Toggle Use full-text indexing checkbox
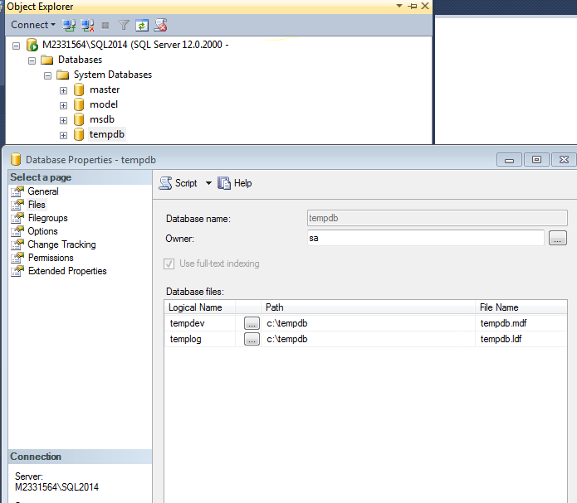Image resolution: width=577 pixels, height=503 pixels. tap(172, 264)
